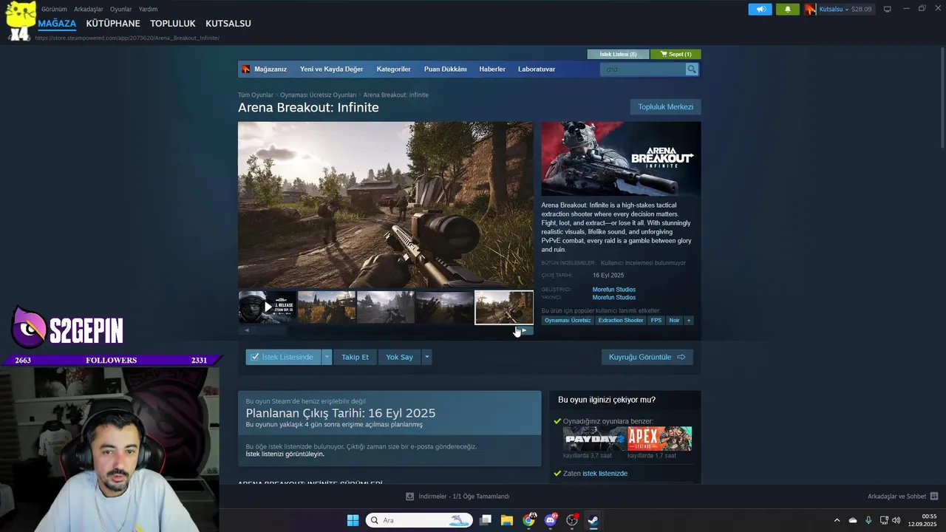Click Takip Et button

click(355, 357)
